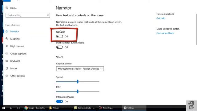Go to Home in settings sidebar
Screen dimensions: 197x111
click(x=14, y=8)
